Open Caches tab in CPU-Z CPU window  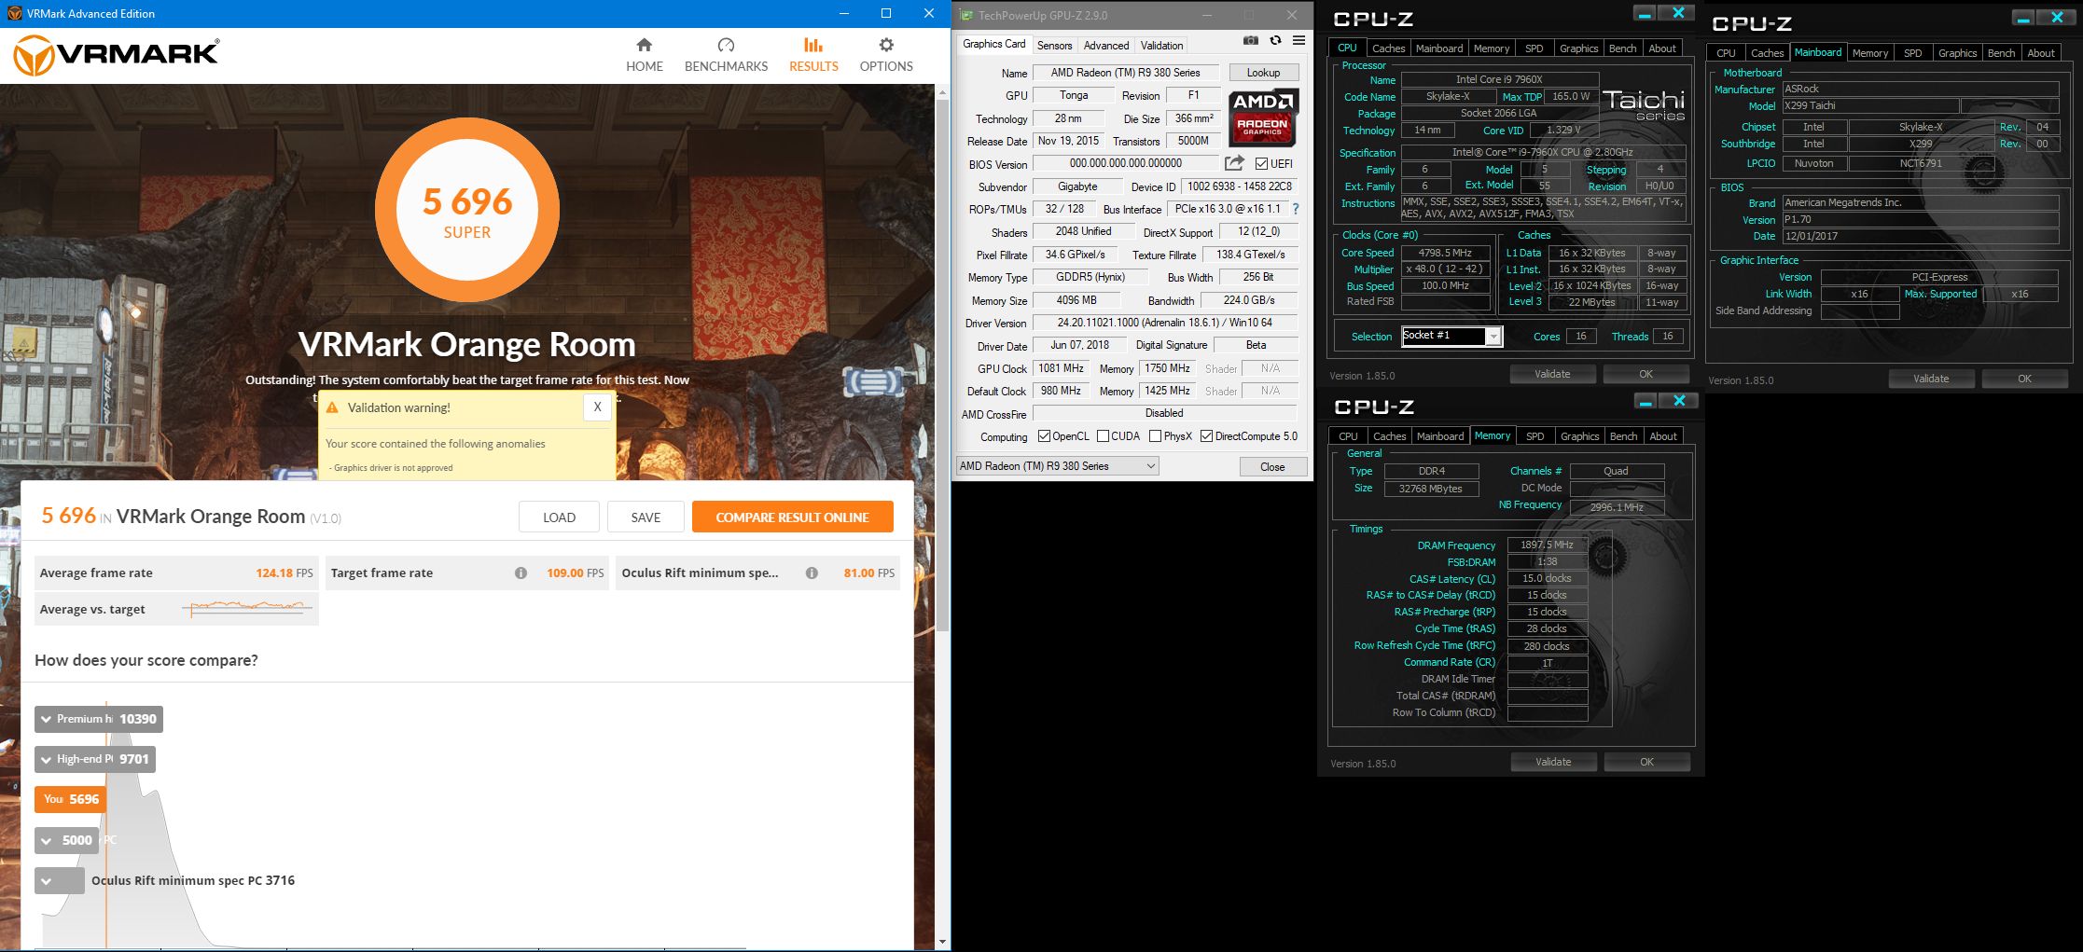pos(1388,48)
